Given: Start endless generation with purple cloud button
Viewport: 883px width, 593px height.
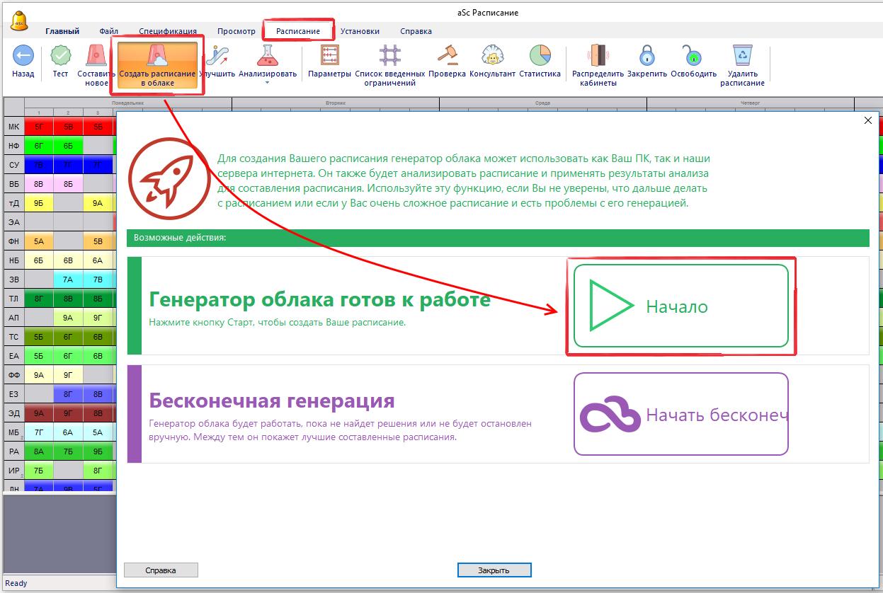Looking at the screenshot, I should (x=680, y=415).
